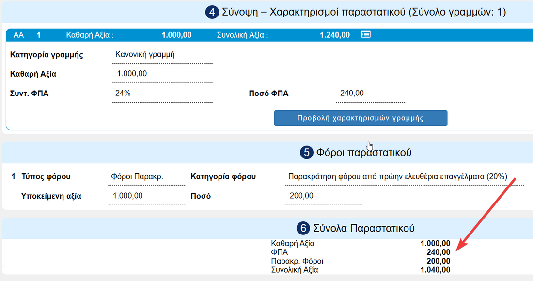Click the ΦΠΑ total 240,00 value
The width and height of the screenshot is (533, 281).
pyautogui.click(x=438, y=252)
